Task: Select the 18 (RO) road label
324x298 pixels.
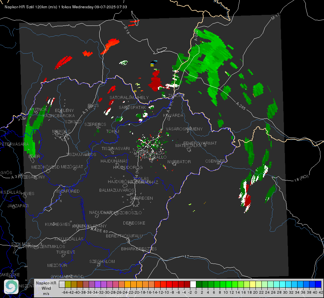Action: tap(301, 178)
